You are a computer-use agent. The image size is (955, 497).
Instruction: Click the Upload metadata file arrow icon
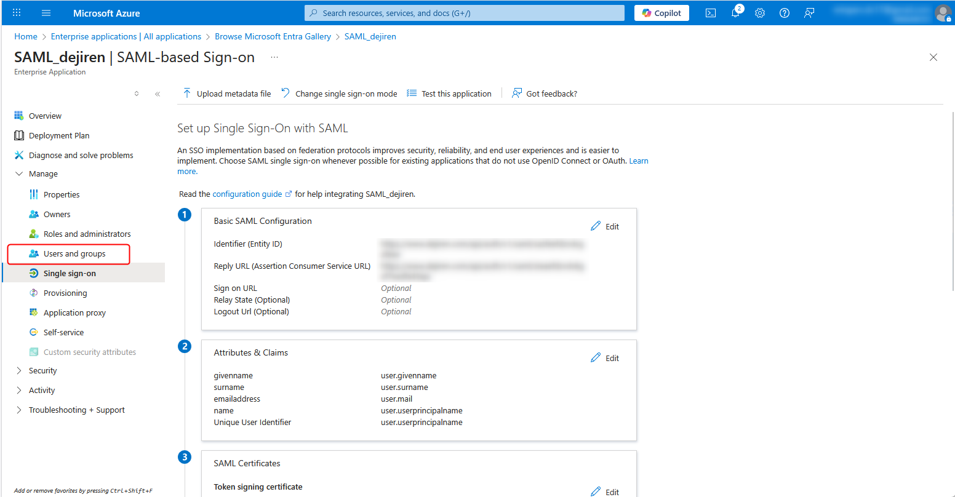(187, 93)
